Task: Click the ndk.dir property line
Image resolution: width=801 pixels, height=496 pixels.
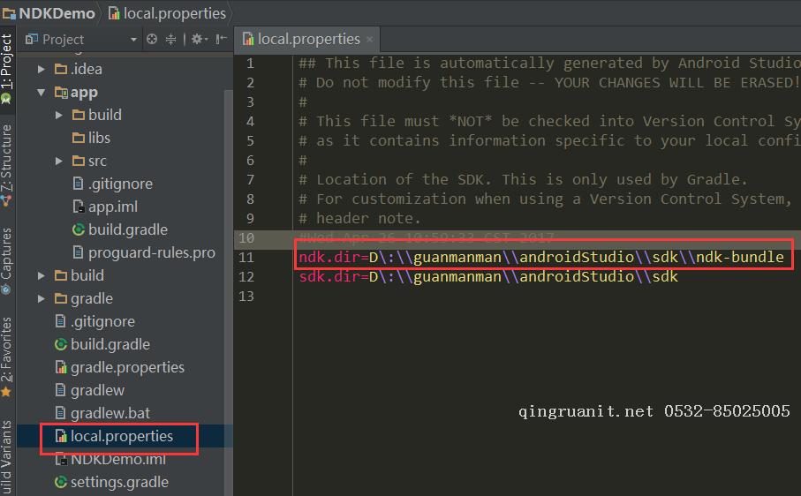Action: [541, 258]
